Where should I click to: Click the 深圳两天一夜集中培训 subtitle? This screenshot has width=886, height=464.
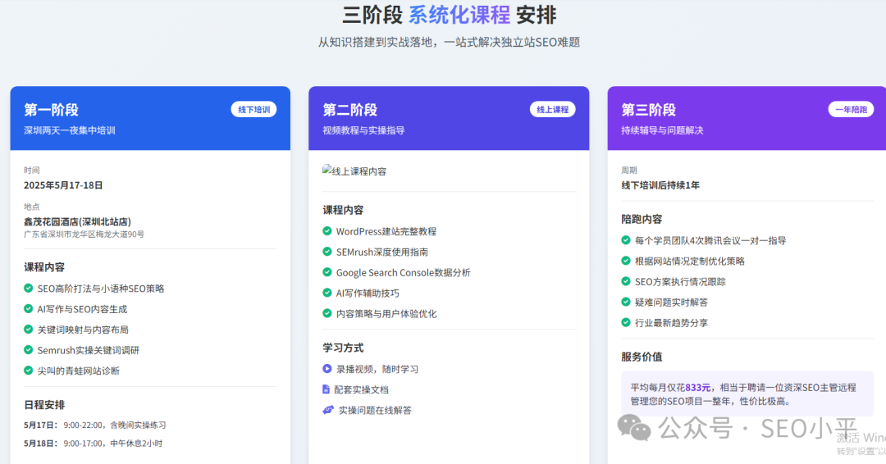tap(70, 130)
